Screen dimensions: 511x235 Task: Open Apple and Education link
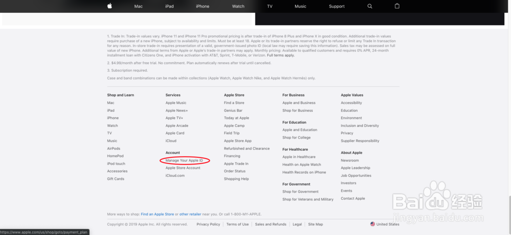pos(300,130)
